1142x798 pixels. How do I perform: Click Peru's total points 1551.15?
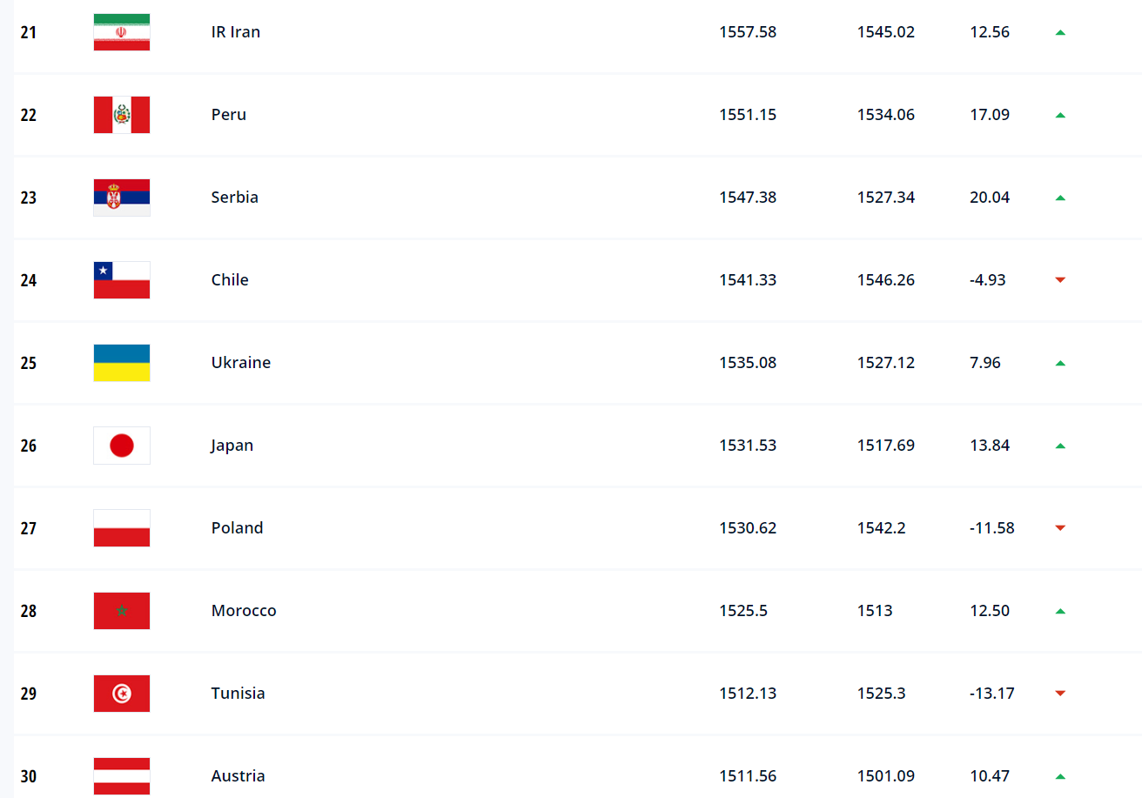pos(748,115)
